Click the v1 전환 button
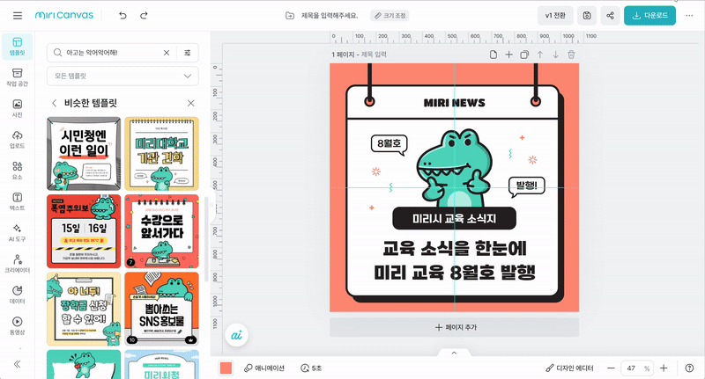The width and height of the screenshot is (705, 379). click(x=555, y=16)
